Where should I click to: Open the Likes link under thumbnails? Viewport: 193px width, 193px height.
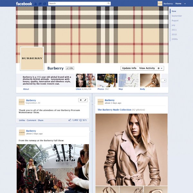(78, 89)
